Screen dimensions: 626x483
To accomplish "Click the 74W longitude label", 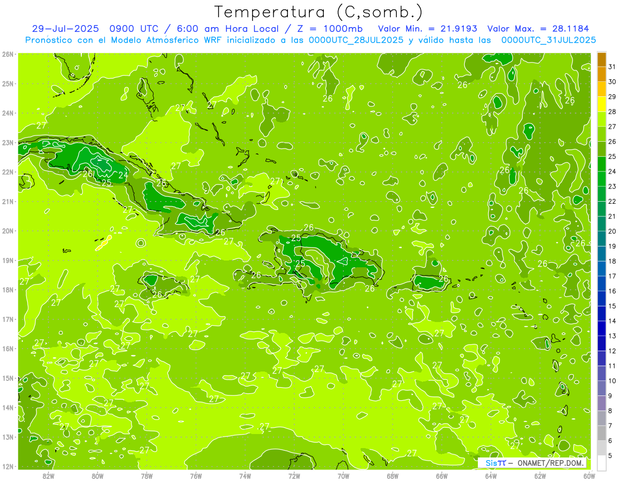I will [245, 476].
